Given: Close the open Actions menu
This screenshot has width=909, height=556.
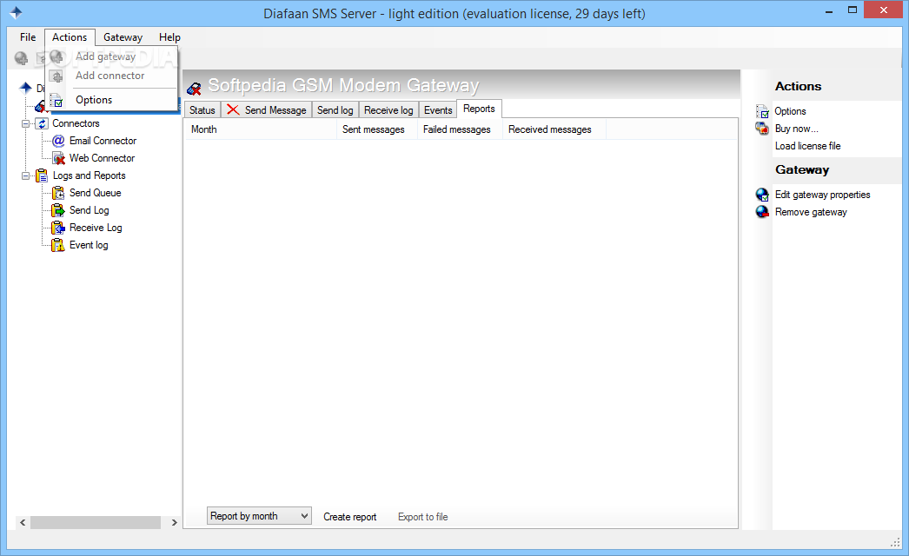Looking at the screenshot, I should (70, 37).
